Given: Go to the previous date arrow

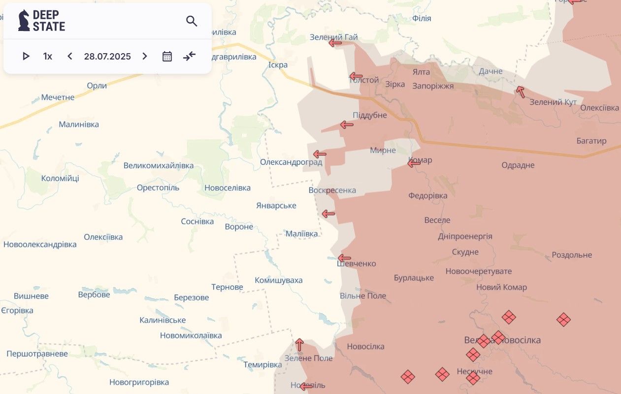Looking at the screenshot, I should pyautogui.click(x=70, y=56).
